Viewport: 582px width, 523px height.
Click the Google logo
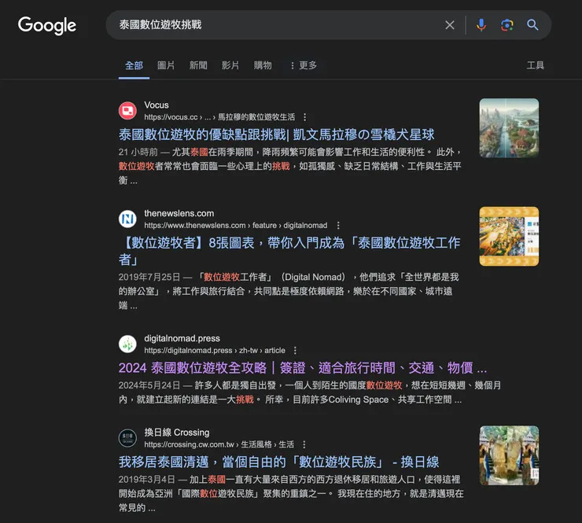pos(47,26)
